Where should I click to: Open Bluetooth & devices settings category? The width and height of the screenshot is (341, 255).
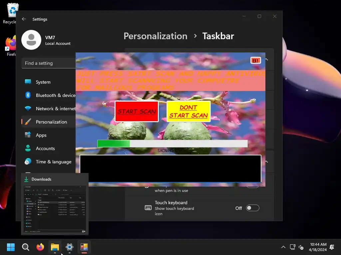click(49, 95)
